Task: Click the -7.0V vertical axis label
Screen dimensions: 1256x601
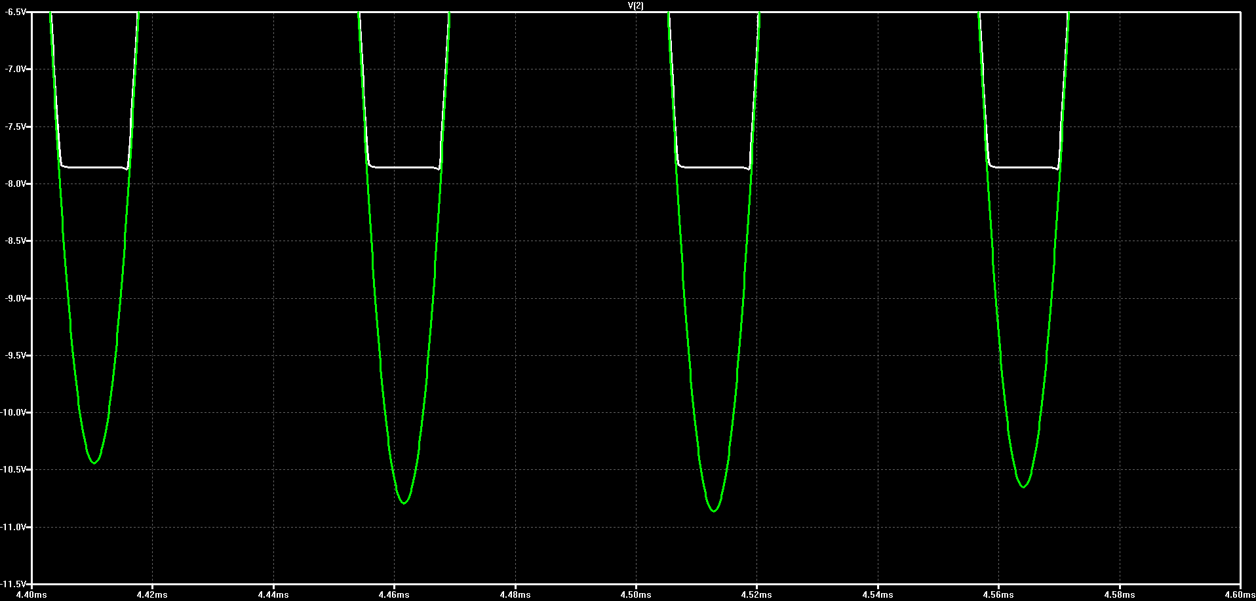Action: point(16,69)
